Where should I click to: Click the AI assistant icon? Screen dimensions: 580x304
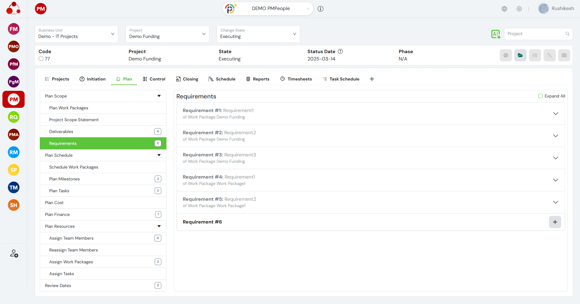point(496,34)
